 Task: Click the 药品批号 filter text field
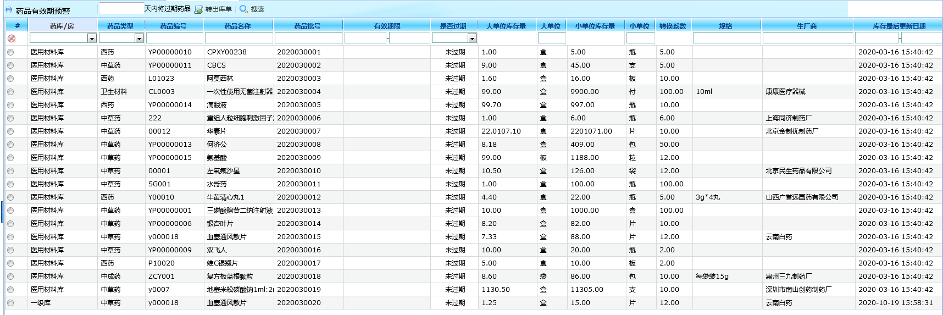pos(308,38)
